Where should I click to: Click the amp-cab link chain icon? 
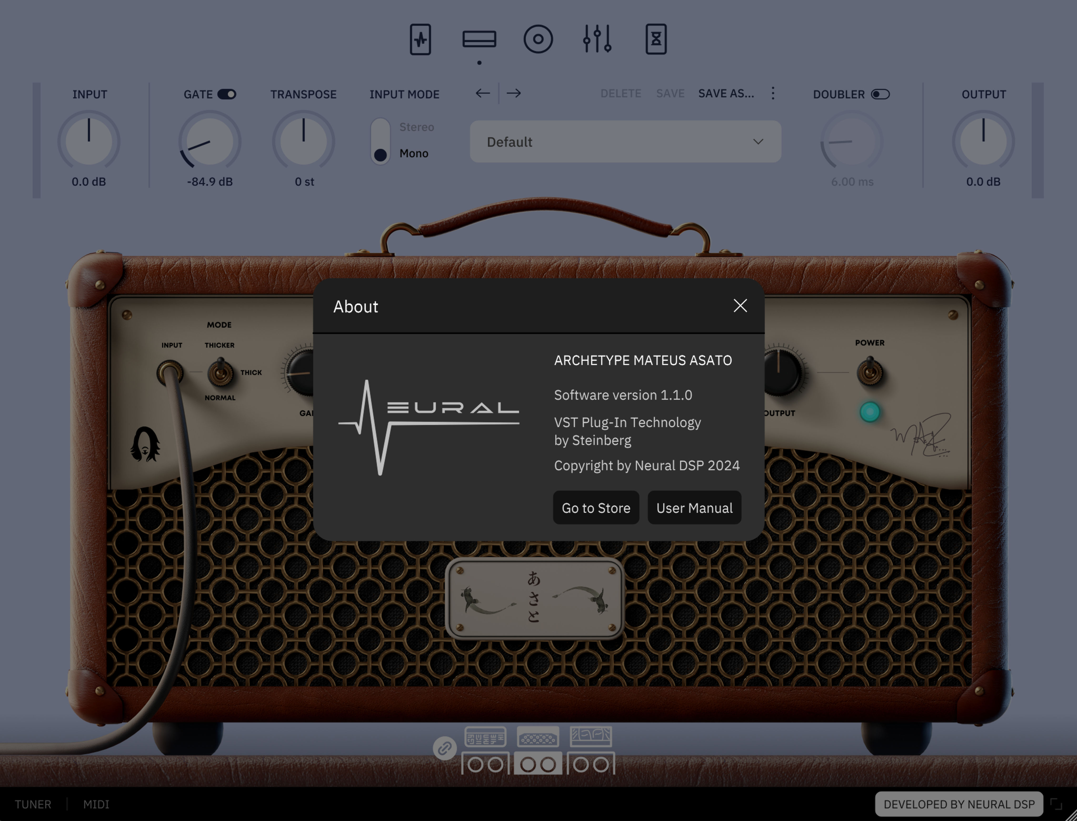[x=445, y=748]
